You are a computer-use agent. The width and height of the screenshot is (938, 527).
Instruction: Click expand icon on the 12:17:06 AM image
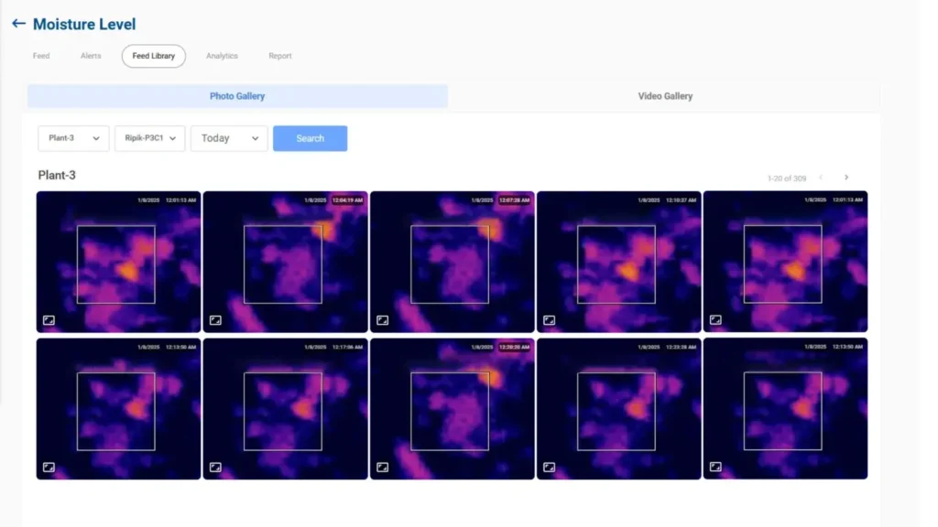(x=215, y=467)
